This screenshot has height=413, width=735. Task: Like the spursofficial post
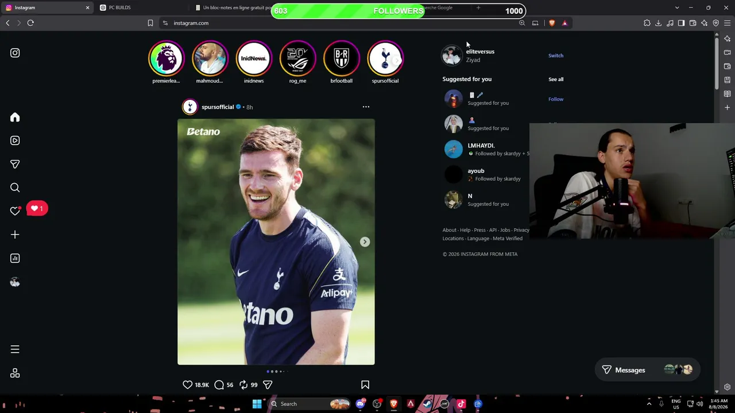[187, 385]
